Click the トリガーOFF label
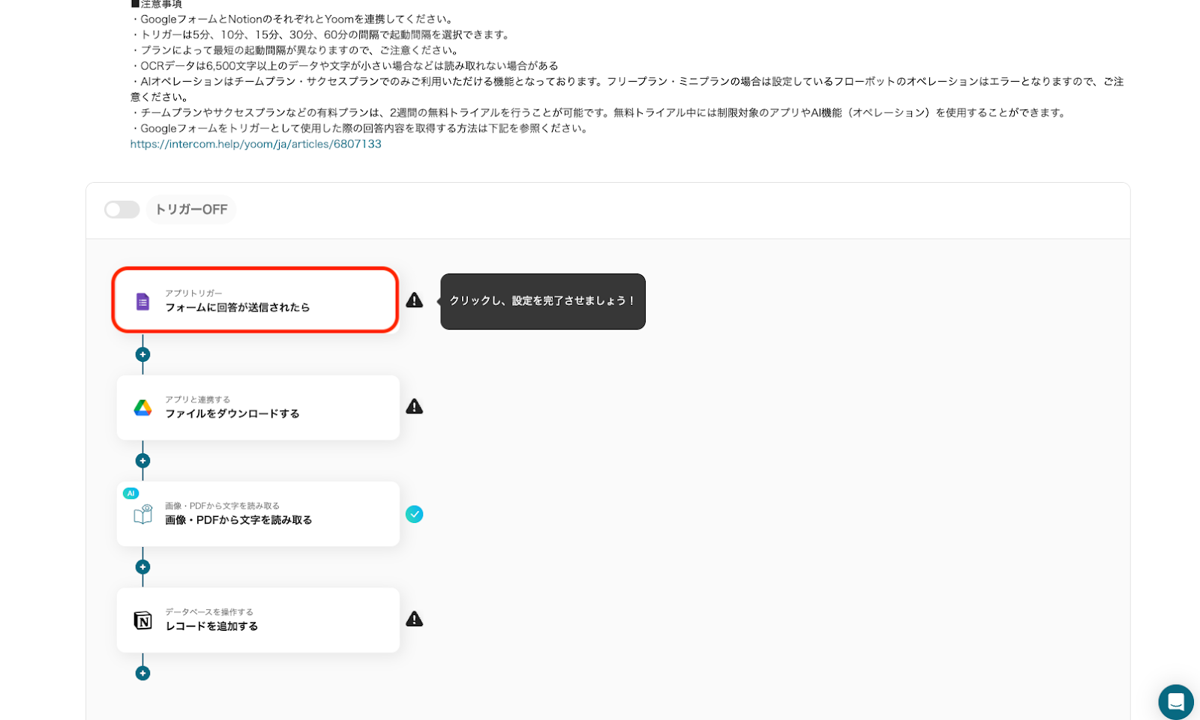 [x=191, y=210]
